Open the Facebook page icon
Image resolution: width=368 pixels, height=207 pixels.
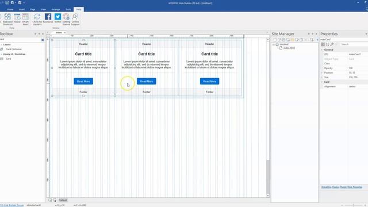pyautogui.click(x=48, y=18)
